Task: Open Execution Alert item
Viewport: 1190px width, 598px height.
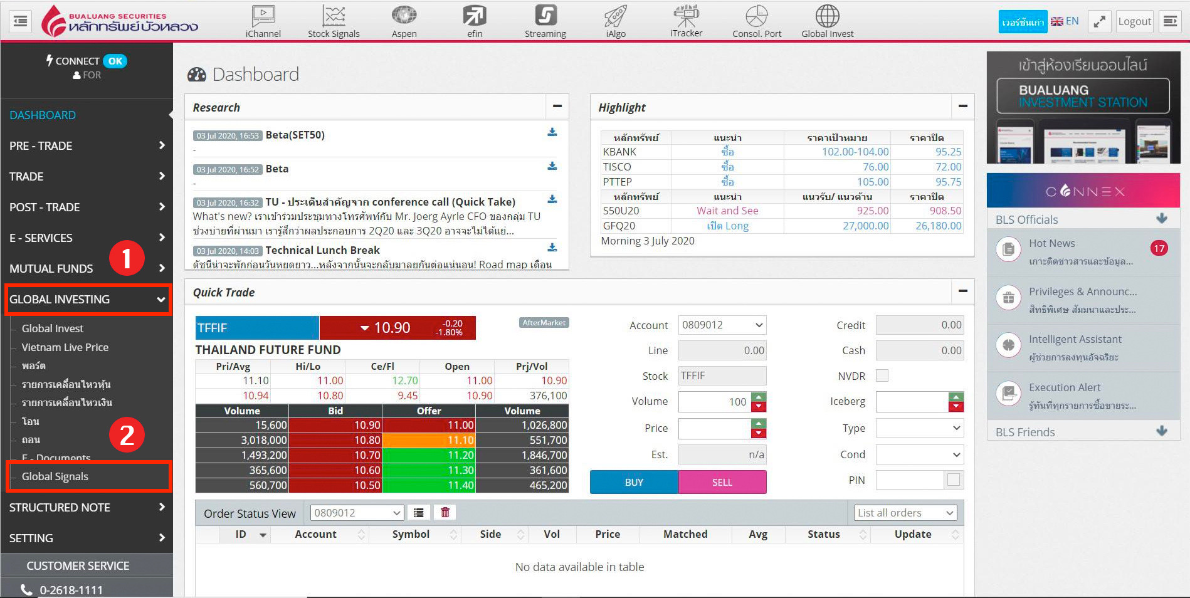Action: [x=1083, y=396]
